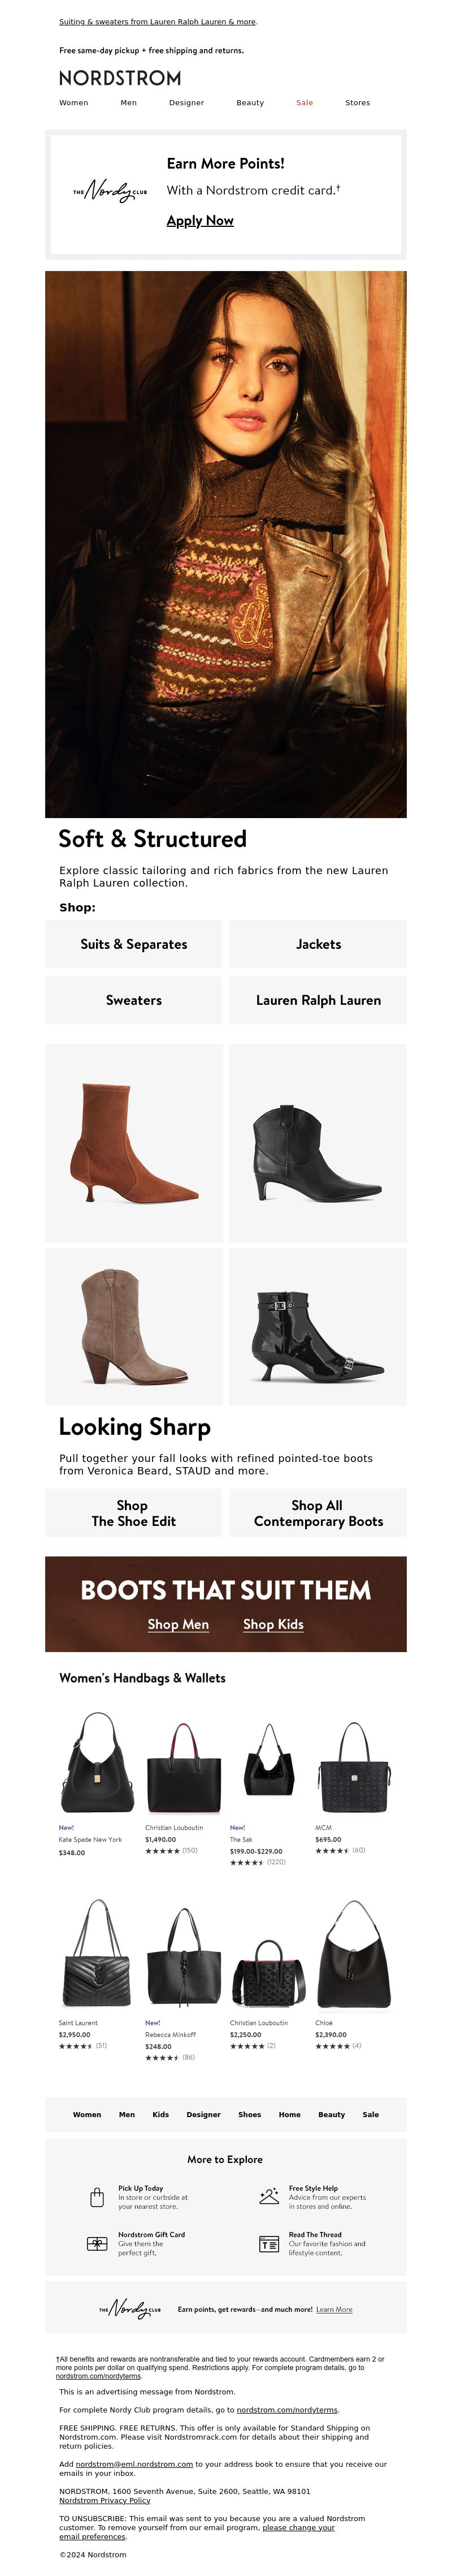Click Shop Men link in boots banner
Viewport: 452px width, 2576px height.
(179, 1625)
